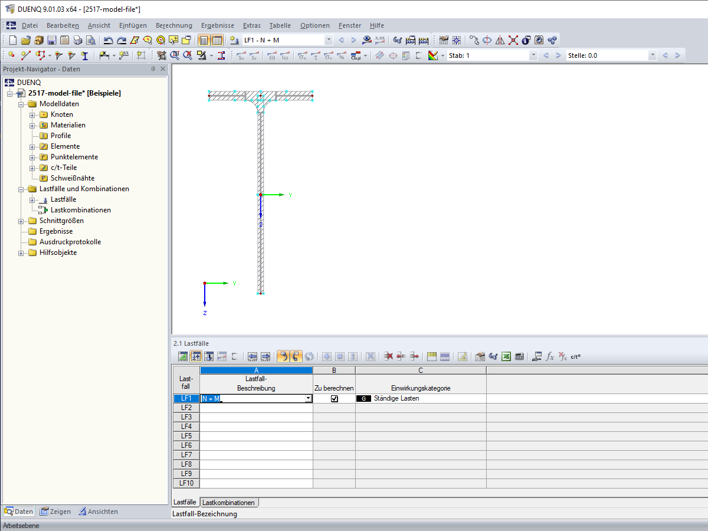708x531 pixels.
Task: Click the tau shear stress icon
Action: point(316,55)
